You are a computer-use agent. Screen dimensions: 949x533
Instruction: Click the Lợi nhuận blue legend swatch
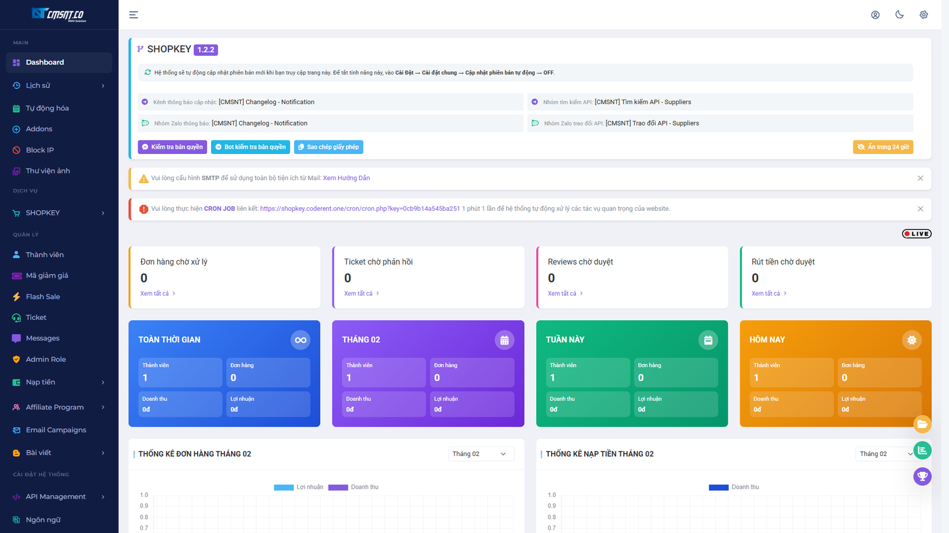click(284, 487)
